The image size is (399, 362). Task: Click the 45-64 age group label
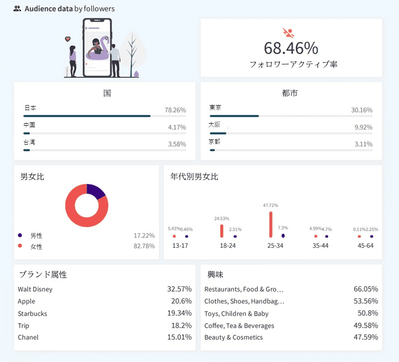[366, 245]
